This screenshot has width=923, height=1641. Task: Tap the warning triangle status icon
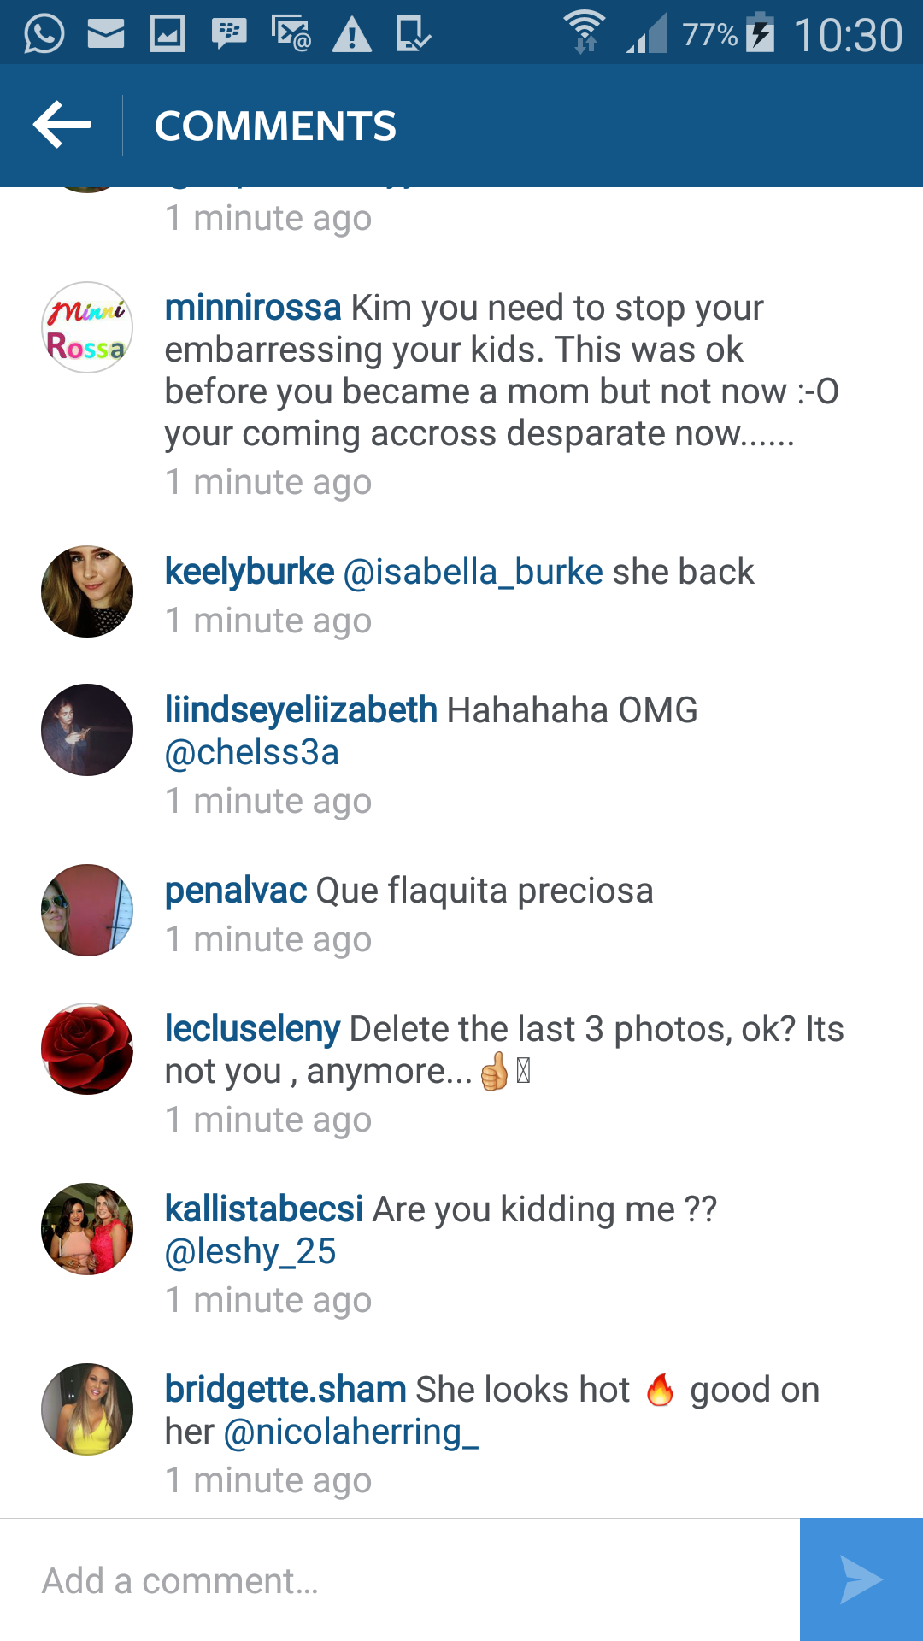tap(351, 35)
